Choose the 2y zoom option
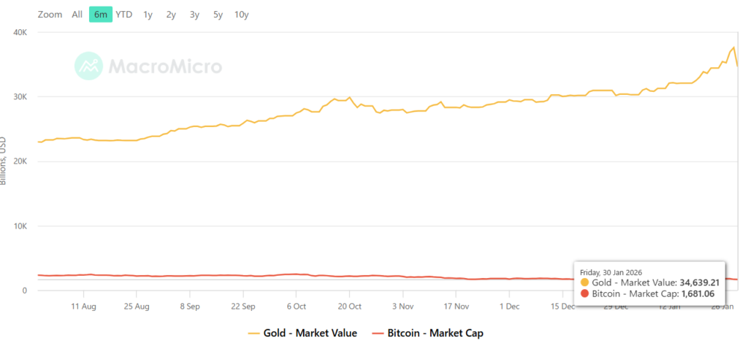 pos(171,15)
